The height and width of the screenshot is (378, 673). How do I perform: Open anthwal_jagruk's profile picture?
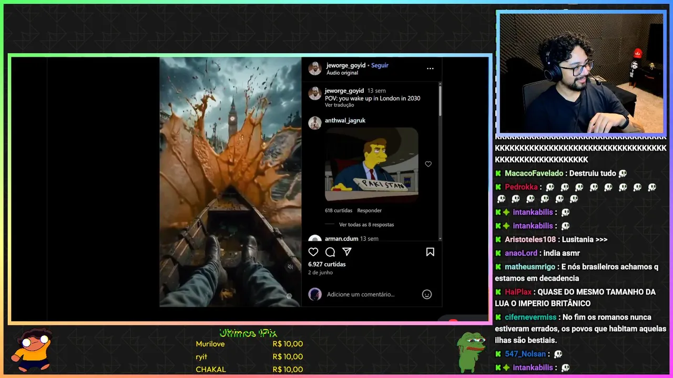tap(315, 123)
